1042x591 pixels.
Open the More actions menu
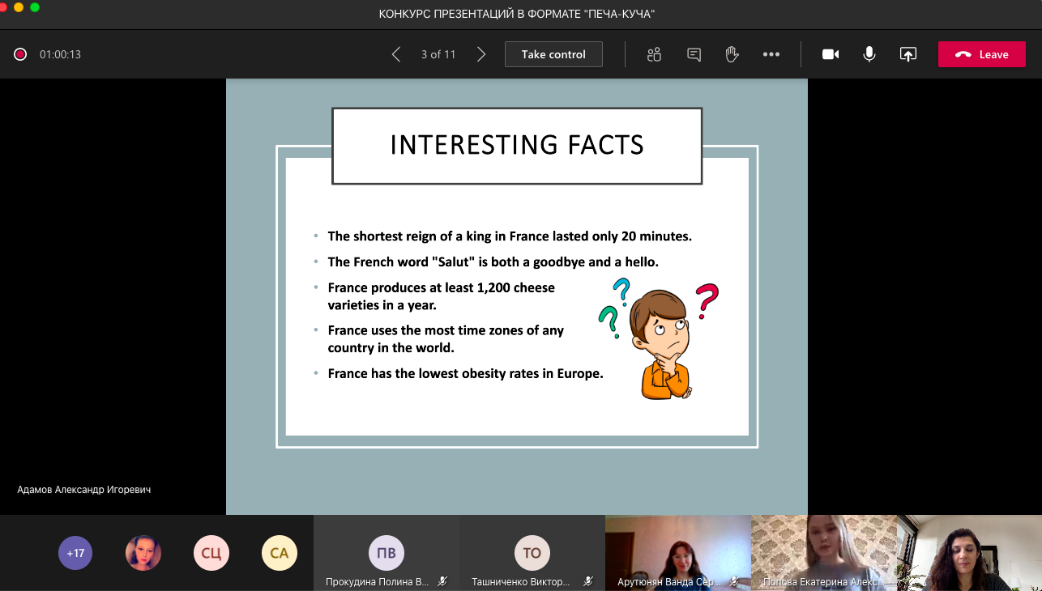tap(771, 54)
